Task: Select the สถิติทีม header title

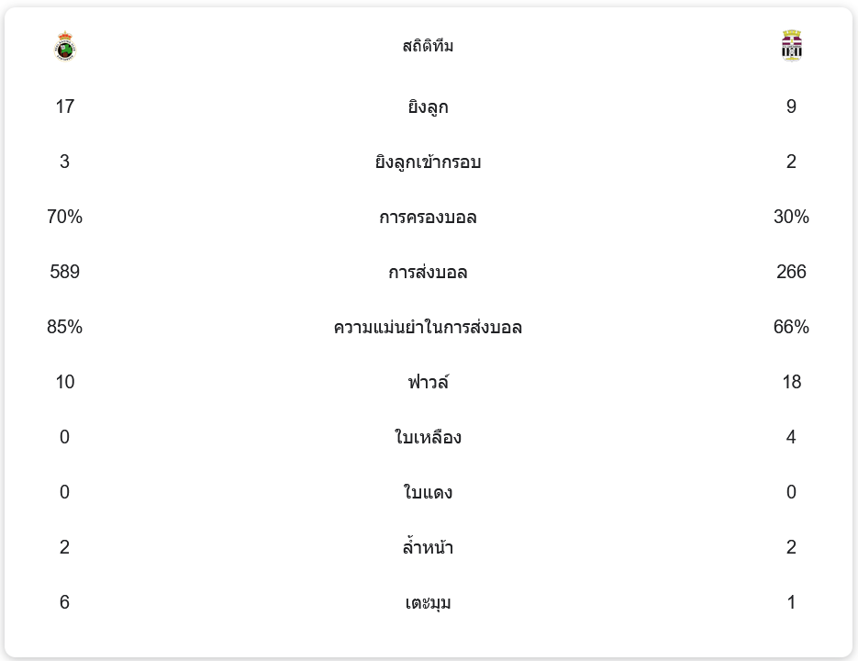Action: [x=428, y=46]
